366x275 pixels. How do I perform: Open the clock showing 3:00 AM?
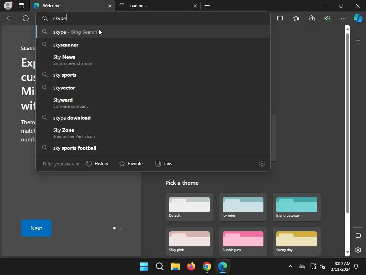click(341, 266)
